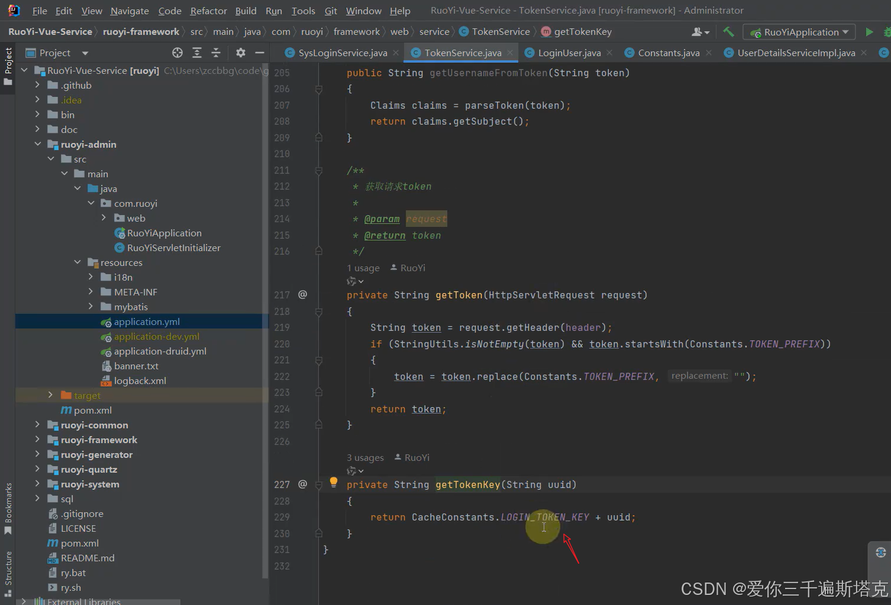Expand the target folder

(51, 395)
